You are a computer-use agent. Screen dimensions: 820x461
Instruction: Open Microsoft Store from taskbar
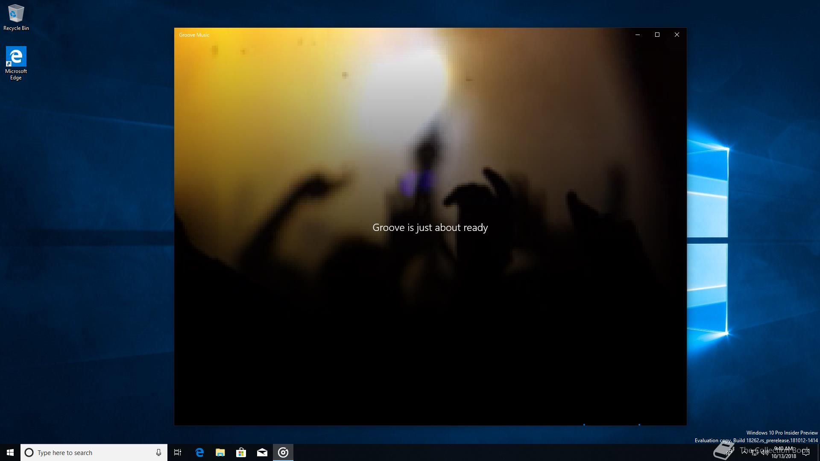241,452
